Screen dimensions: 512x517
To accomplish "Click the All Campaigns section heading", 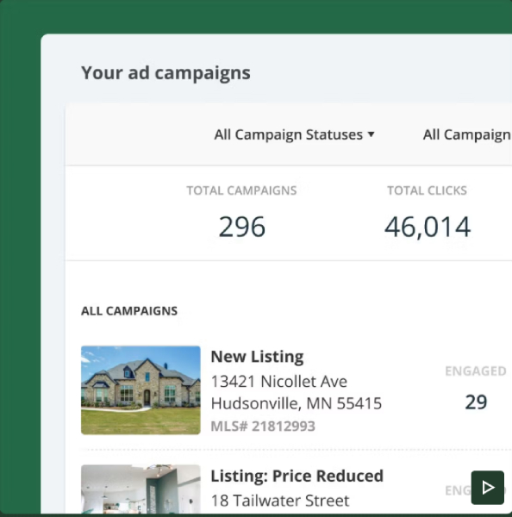I will pyautogui.click(x=129, y=311).
